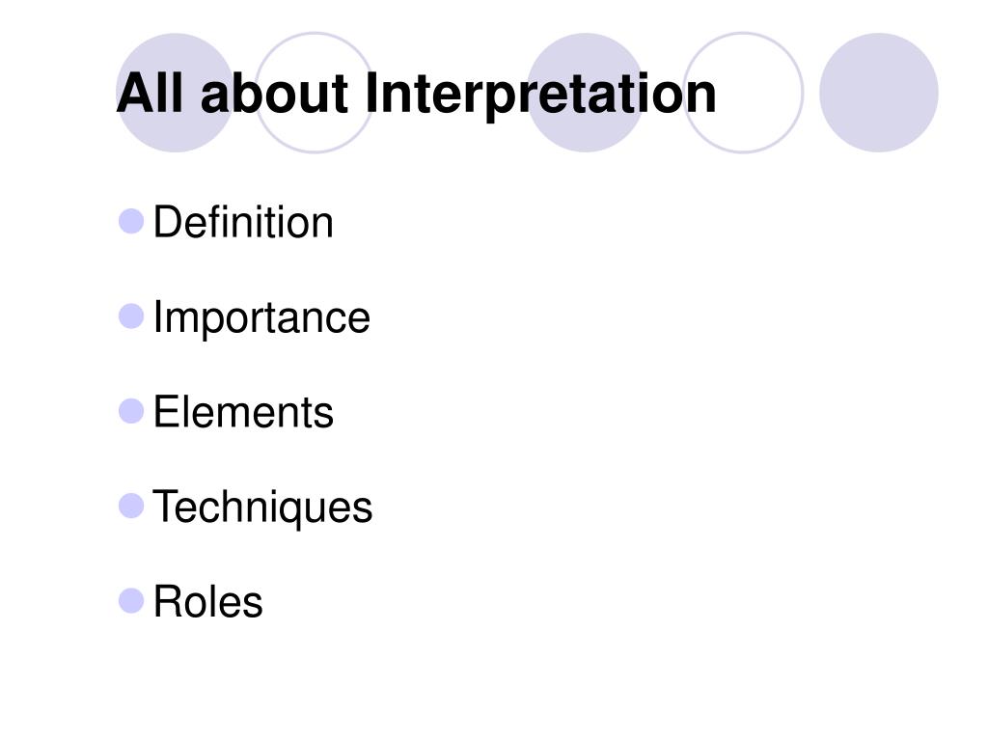Viewport: 988px width, 741px height.
Task: Select the outlined circle behind "about"
Action: pos(315,93)
